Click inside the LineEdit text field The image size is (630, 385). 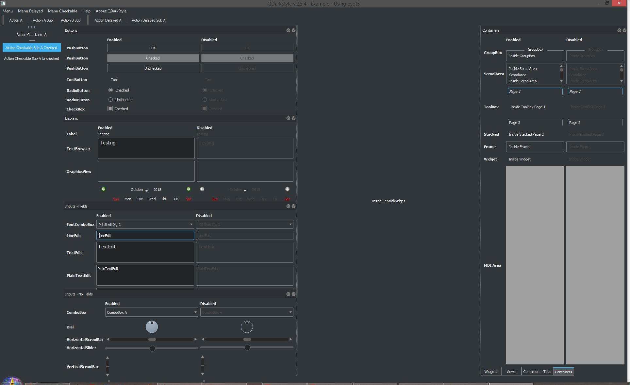(145, 235)
